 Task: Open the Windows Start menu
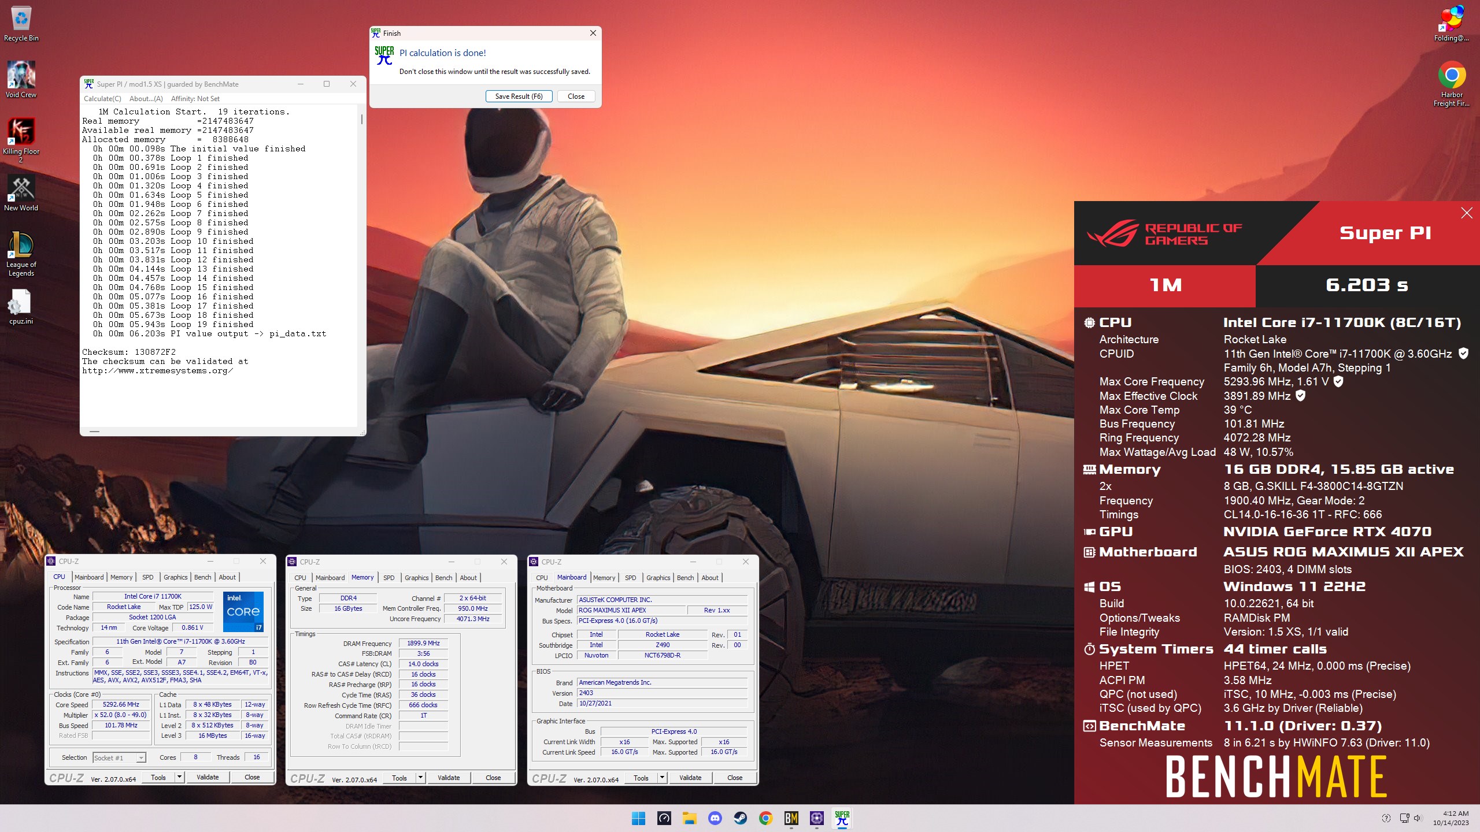639,818
